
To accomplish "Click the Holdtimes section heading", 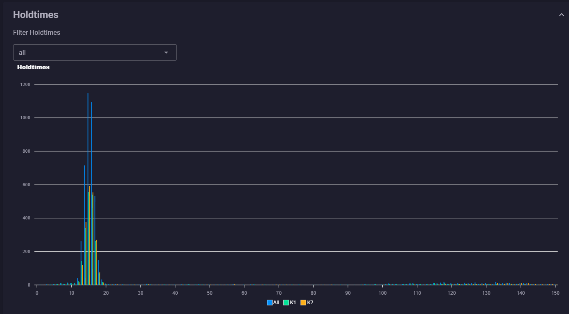I will pos(36,15).
